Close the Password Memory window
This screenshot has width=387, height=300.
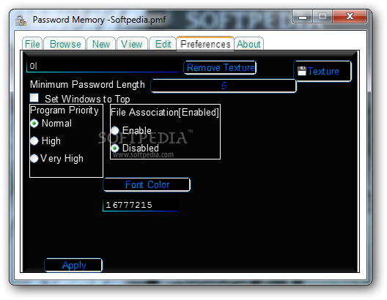[x=350, y=17]
